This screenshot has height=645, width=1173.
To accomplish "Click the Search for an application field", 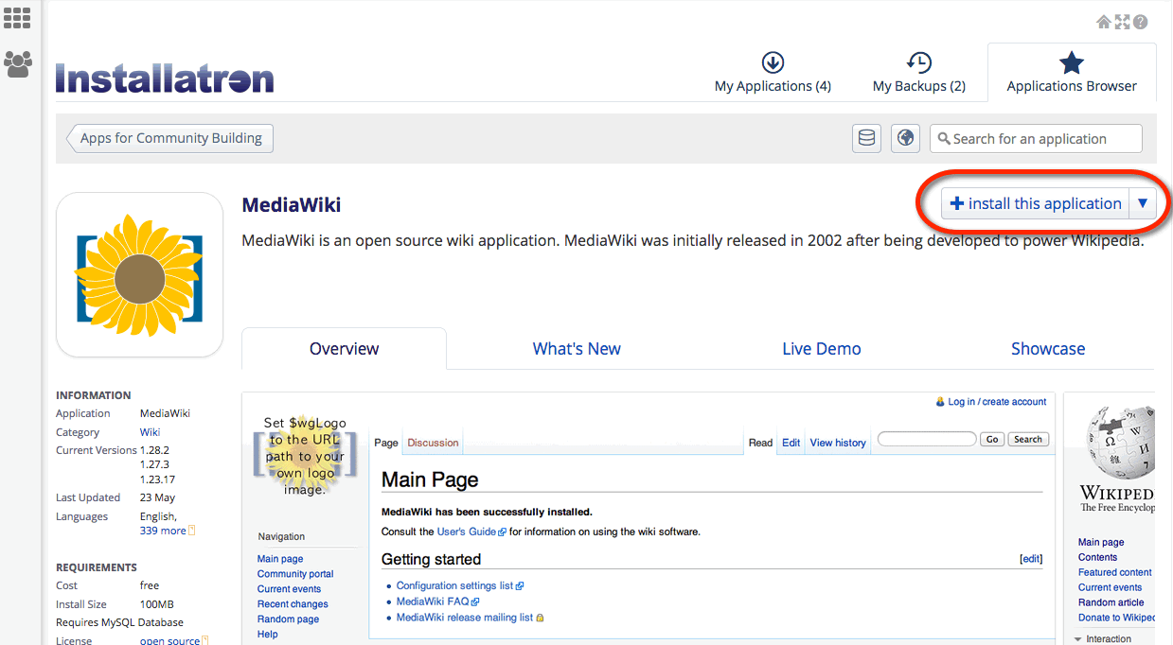I will [x=1036, y=138].
